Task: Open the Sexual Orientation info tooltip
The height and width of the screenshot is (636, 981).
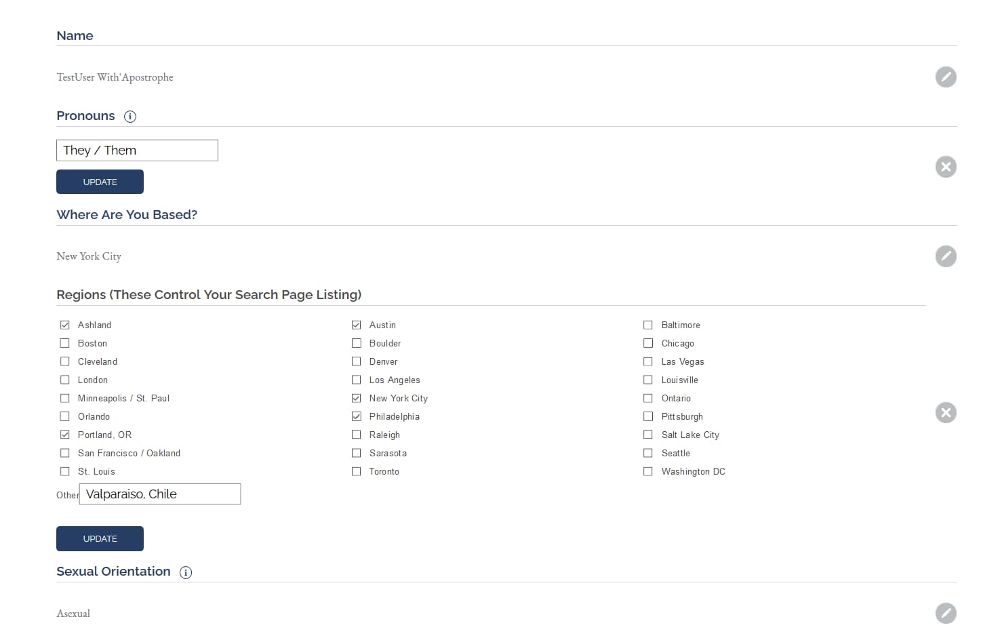Action: (x=185, y=572)
